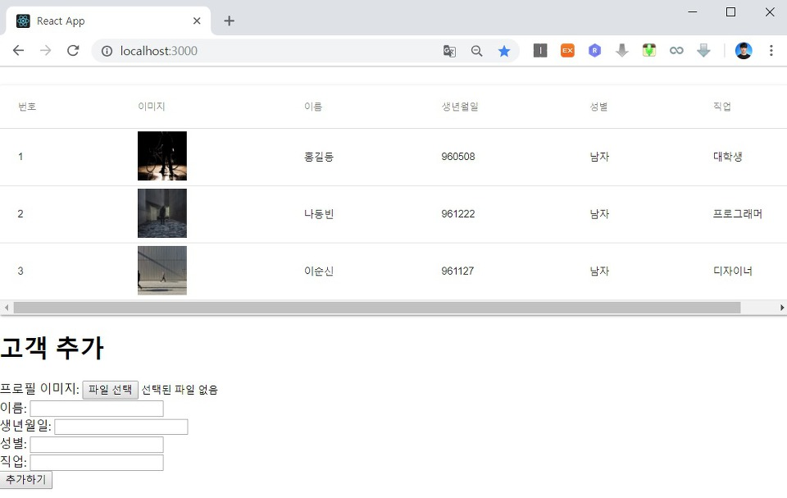Open a new tab with the plus button
Screen dimensions: 787x498
[229, 21]
